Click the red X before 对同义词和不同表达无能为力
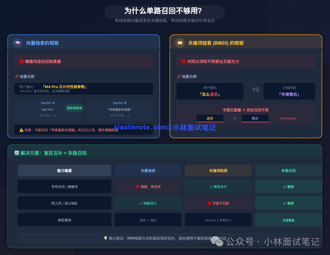Screen dimensions: 330x255 [x=184, y=62]
